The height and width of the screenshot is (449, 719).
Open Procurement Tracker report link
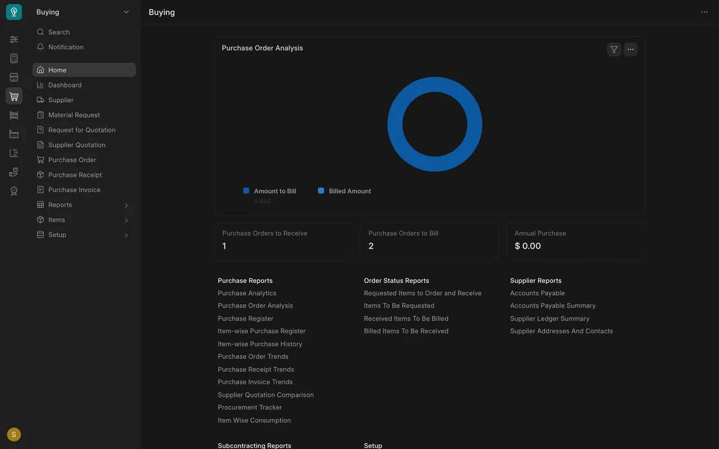coord(250,407)
